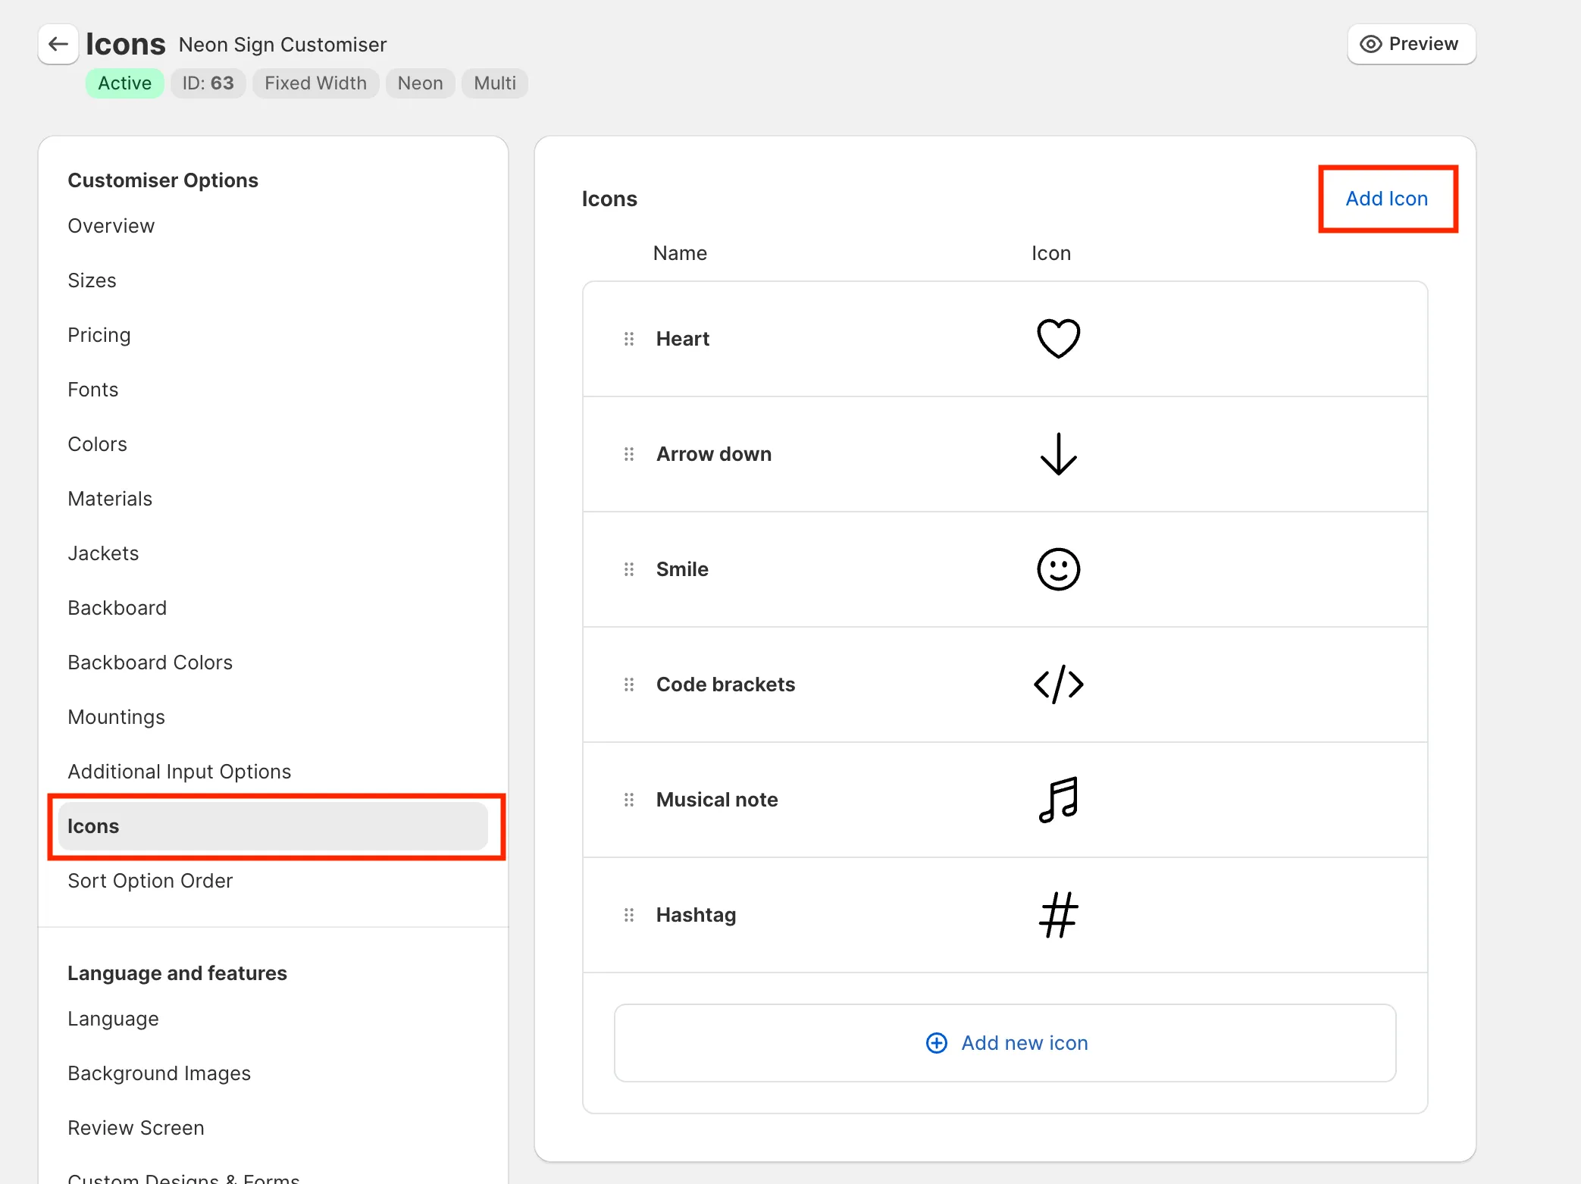The height and width of the screenshot is (1184, 1581).
Task: Expand the Language and features section
Action: (178, 973)
